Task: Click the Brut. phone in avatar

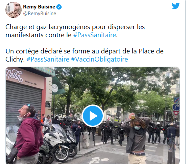Action: pos(10,8)
